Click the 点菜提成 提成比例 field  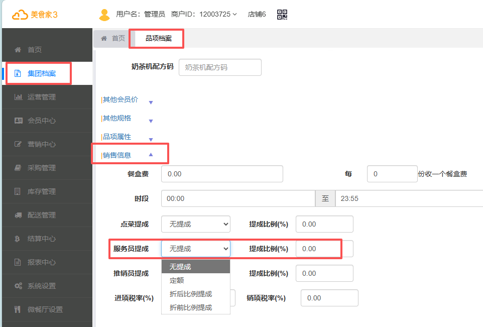[324, 224]
